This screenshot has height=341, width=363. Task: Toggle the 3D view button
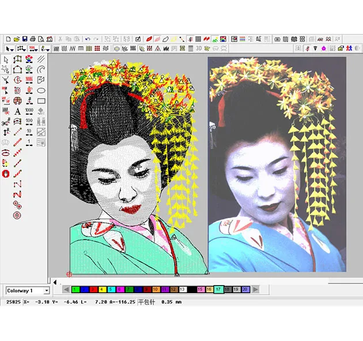coord(199,48)
